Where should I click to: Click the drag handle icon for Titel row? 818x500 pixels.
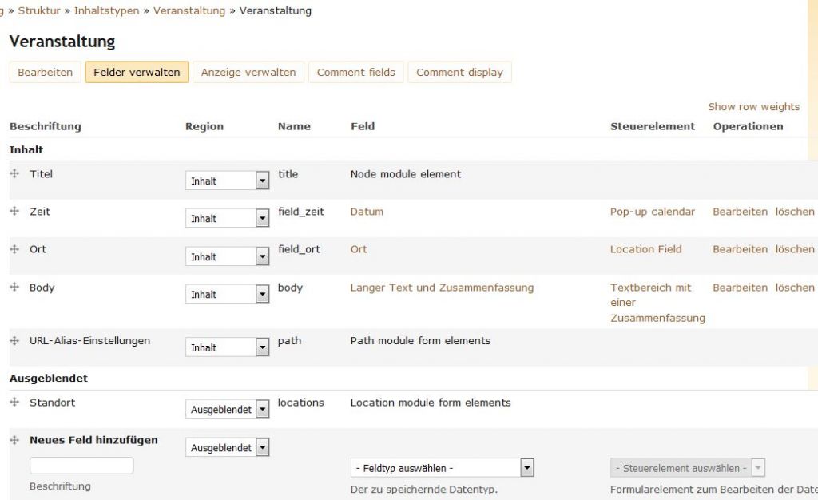coord(14,174)
